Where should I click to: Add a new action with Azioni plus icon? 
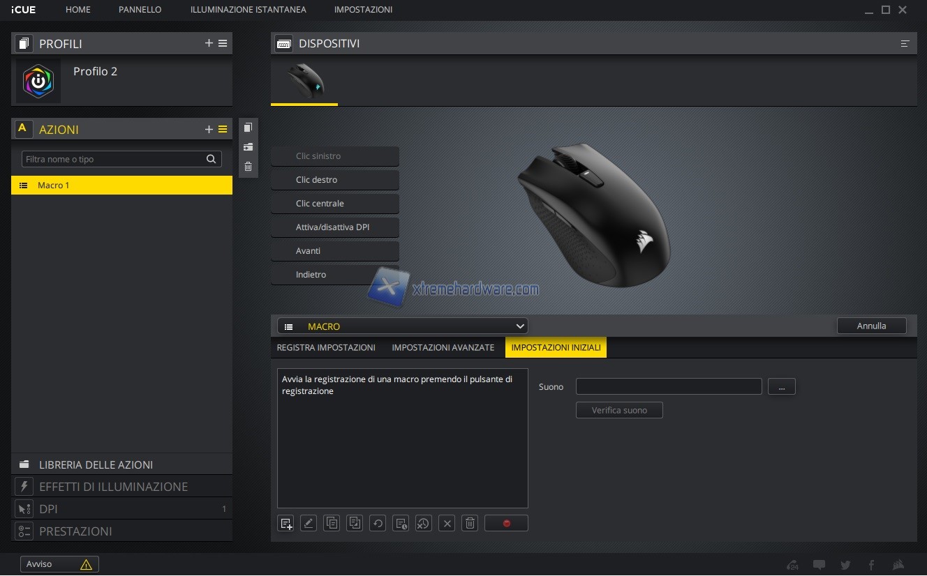pos(209,129)
